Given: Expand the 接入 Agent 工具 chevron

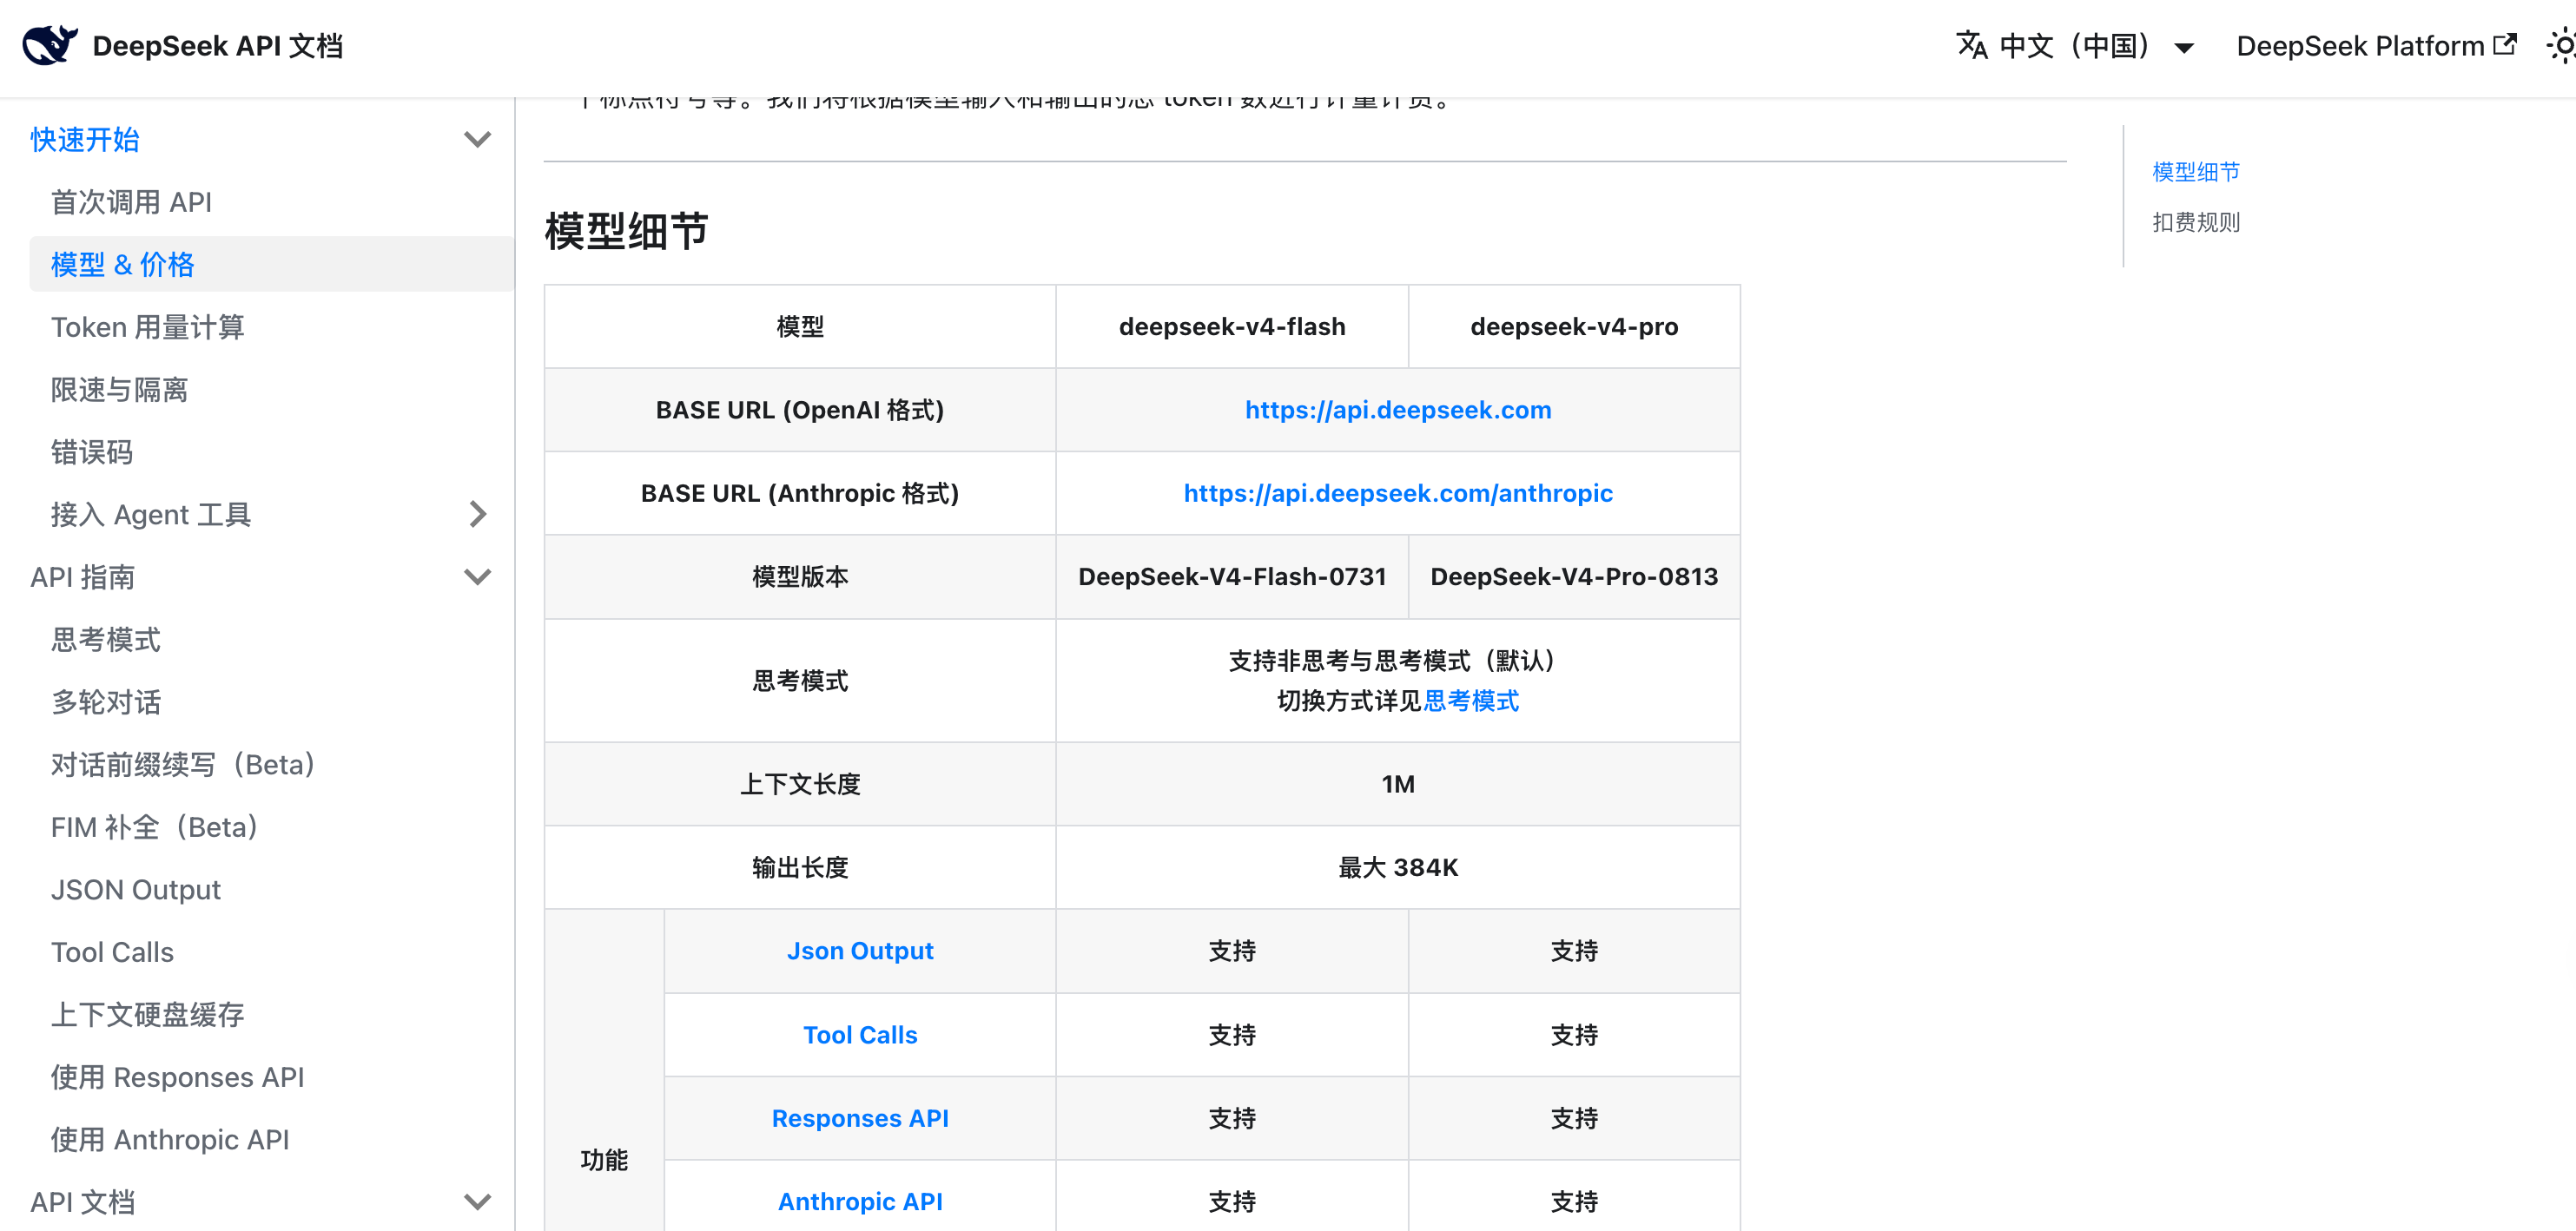Looking at the screenshot, I should tap(477, 515).
